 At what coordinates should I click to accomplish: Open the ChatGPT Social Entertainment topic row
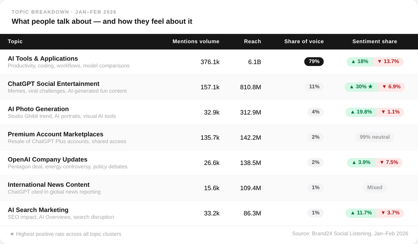(x=54, y=84)
